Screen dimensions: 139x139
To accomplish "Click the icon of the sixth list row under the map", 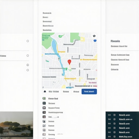I will point(44,121).
